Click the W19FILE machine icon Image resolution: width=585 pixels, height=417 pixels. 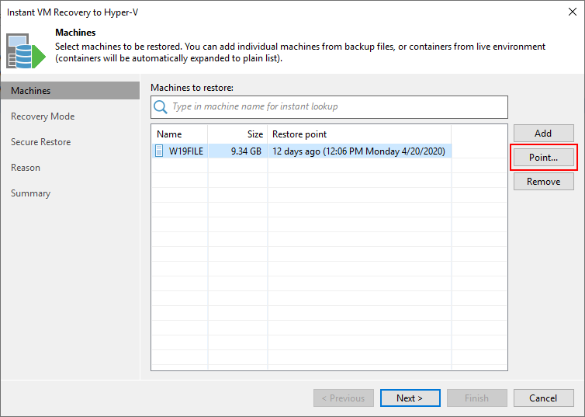159,151
